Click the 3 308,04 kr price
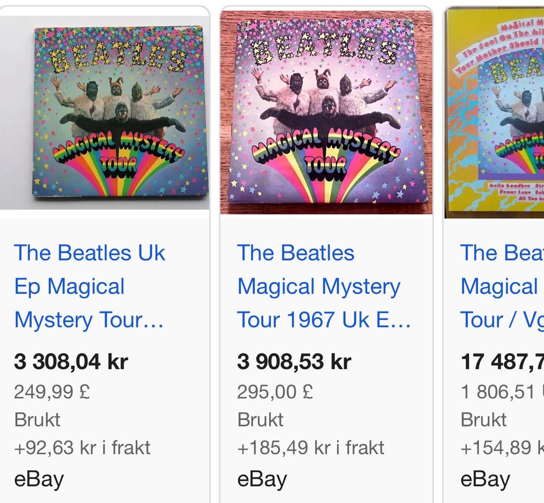 click(x=71, y=361)
